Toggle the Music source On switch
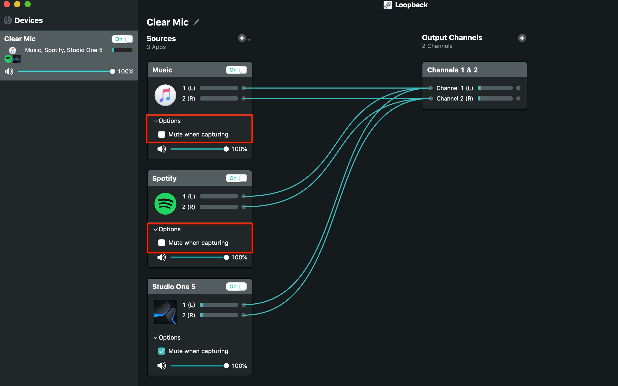The image size is (618, 386). pyautogui.click(x=237, y=70)
